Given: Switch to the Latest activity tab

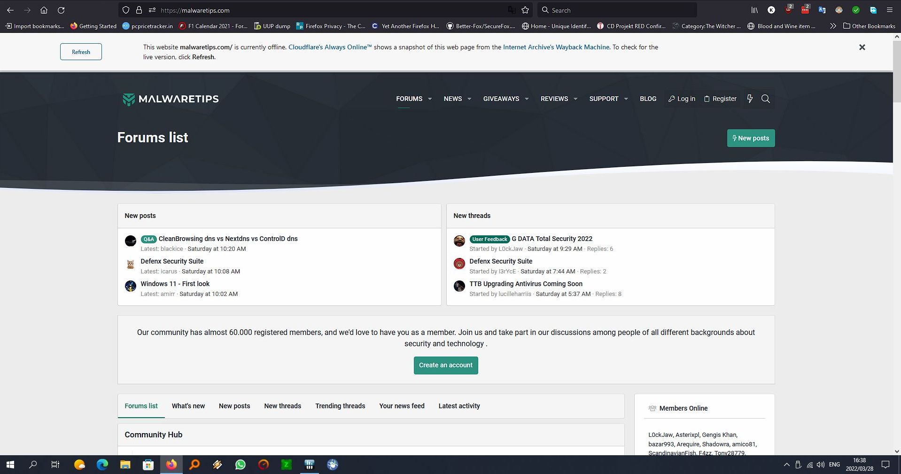Looking at the screenshot, I should pos(459,406).
